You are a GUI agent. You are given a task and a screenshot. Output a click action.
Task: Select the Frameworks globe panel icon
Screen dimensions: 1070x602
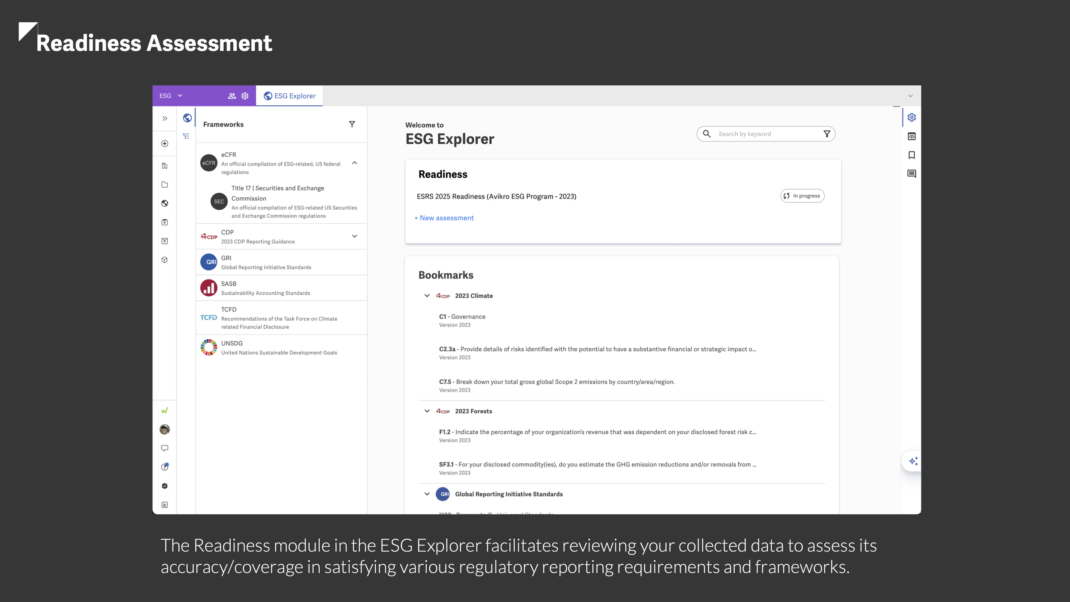[x=187, y=118]
